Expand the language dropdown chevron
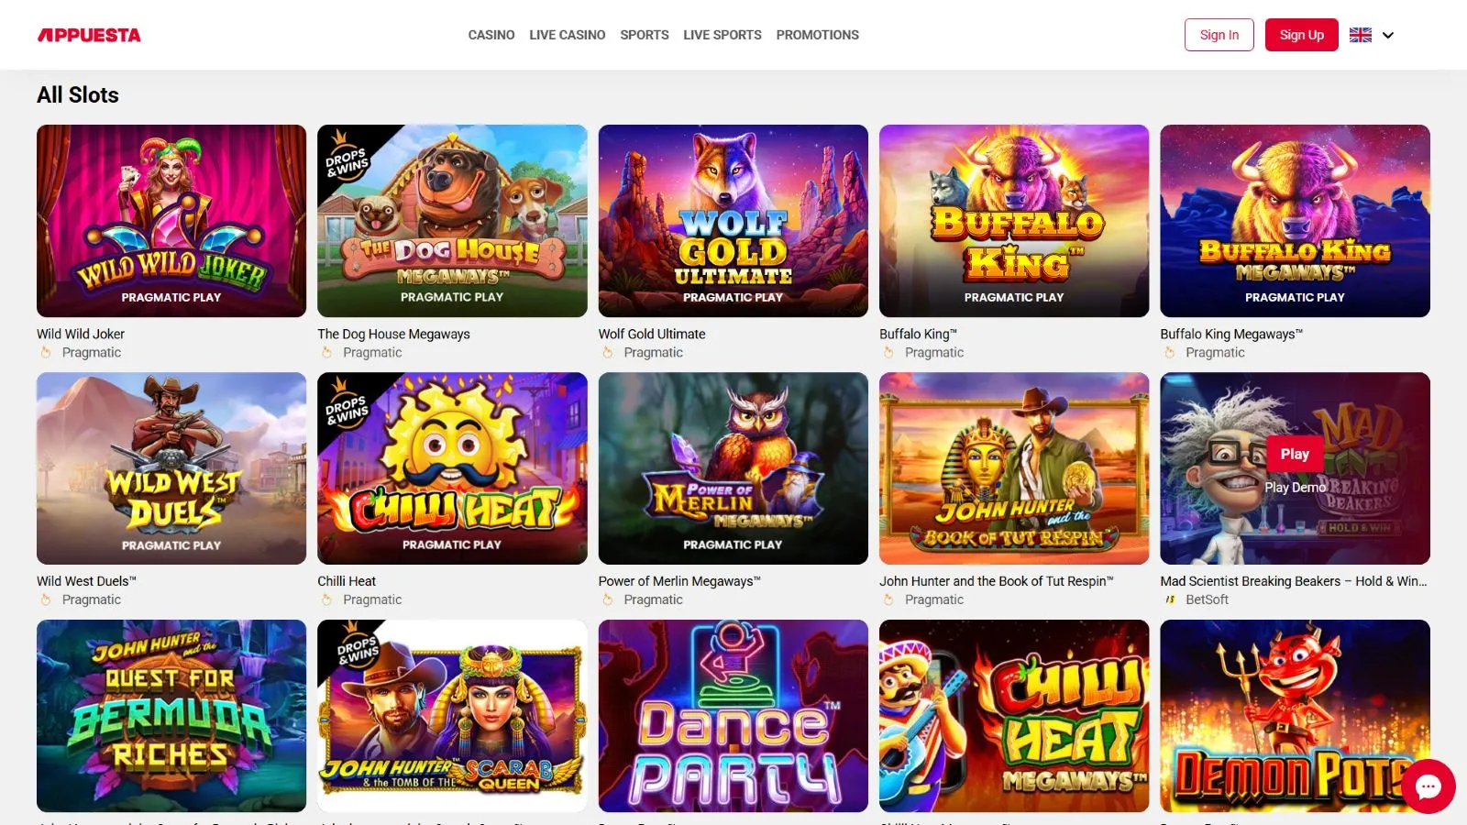This screenshot has height=825, width=1467. point(1388,35)
